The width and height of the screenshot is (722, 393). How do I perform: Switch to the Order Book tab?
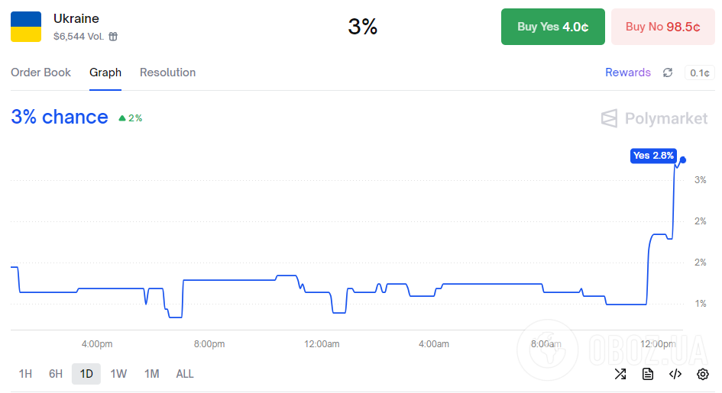[40, 72]
